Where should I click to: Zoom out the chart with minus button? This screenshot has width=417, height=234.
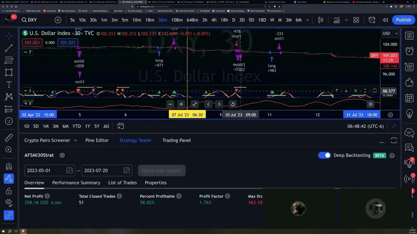tap(170, 104)
